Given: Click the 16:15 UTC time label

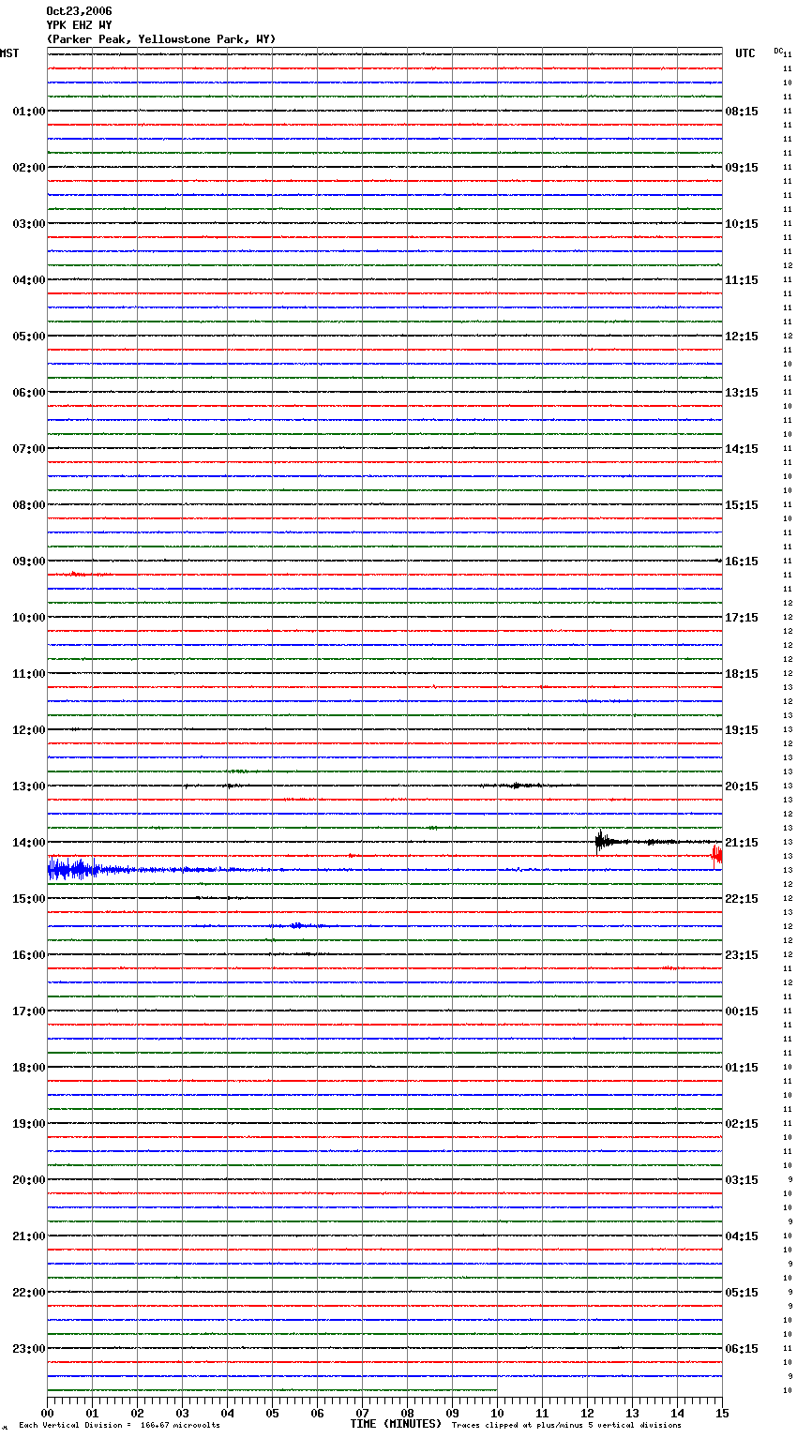Looking at the screenshot, I should 742,562.
